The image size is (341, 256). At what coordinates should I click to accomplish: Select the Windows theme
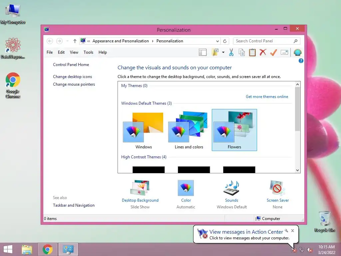tap(144, 130)
